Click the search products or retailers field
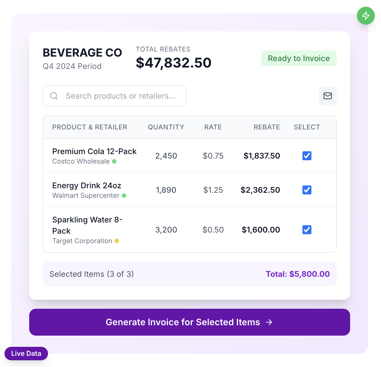This screenshot has width=381, height=367. [121, 96]
